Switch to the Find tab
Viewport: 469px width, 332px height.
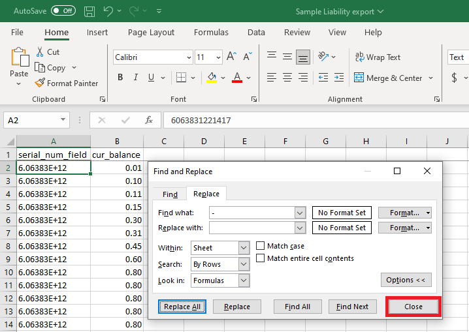tap(170, 194)
